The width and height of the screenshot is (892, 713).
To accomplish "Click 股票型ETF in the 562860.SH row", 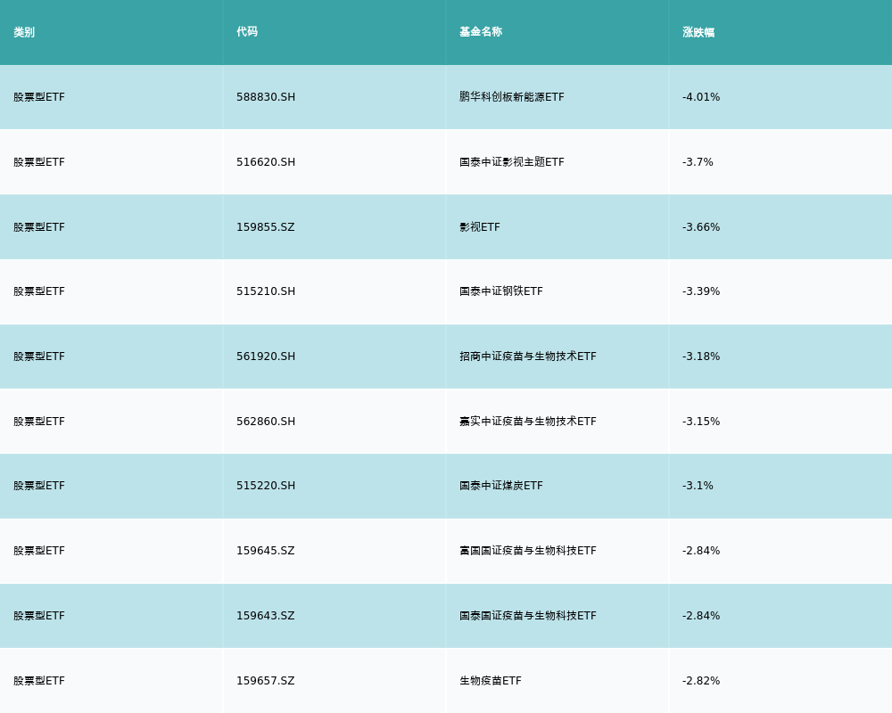I will pos(39,422).
